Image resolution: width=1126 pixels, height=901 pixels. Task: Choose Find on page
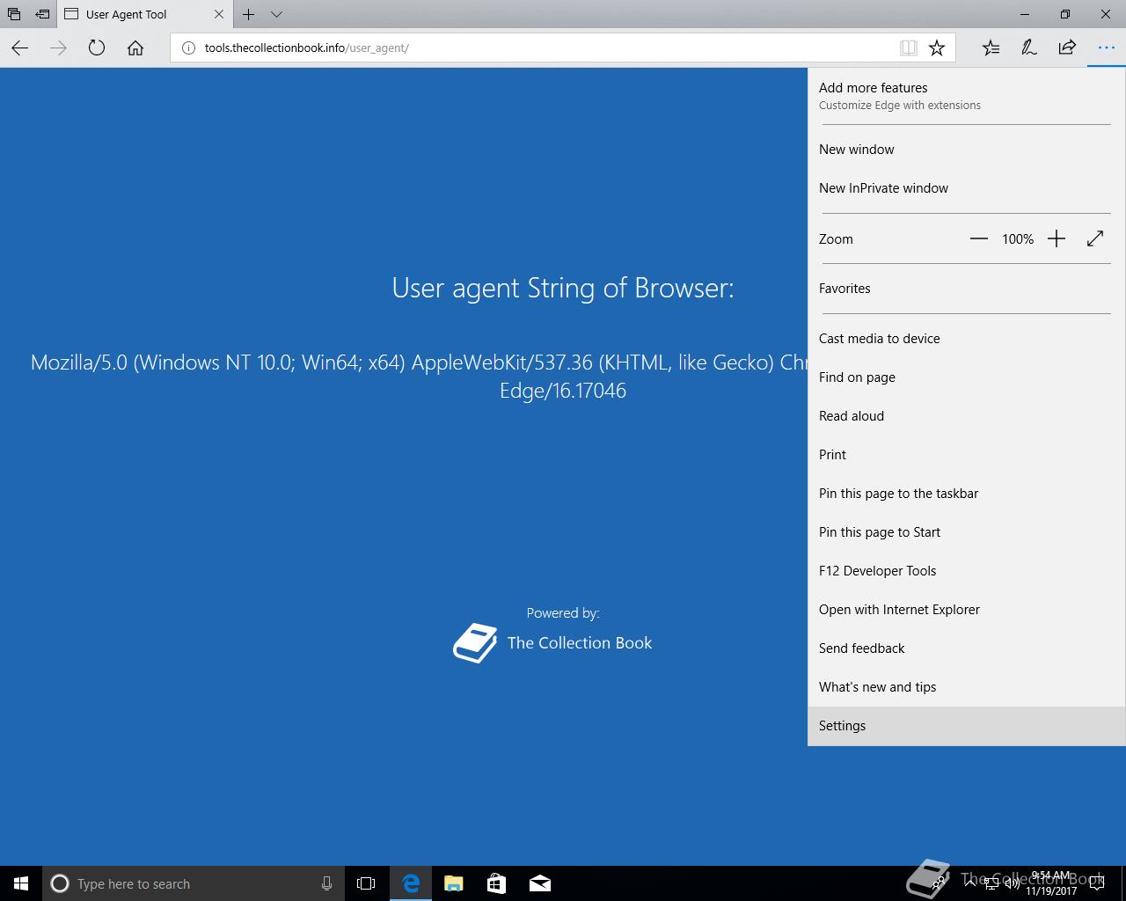[966, 377]
